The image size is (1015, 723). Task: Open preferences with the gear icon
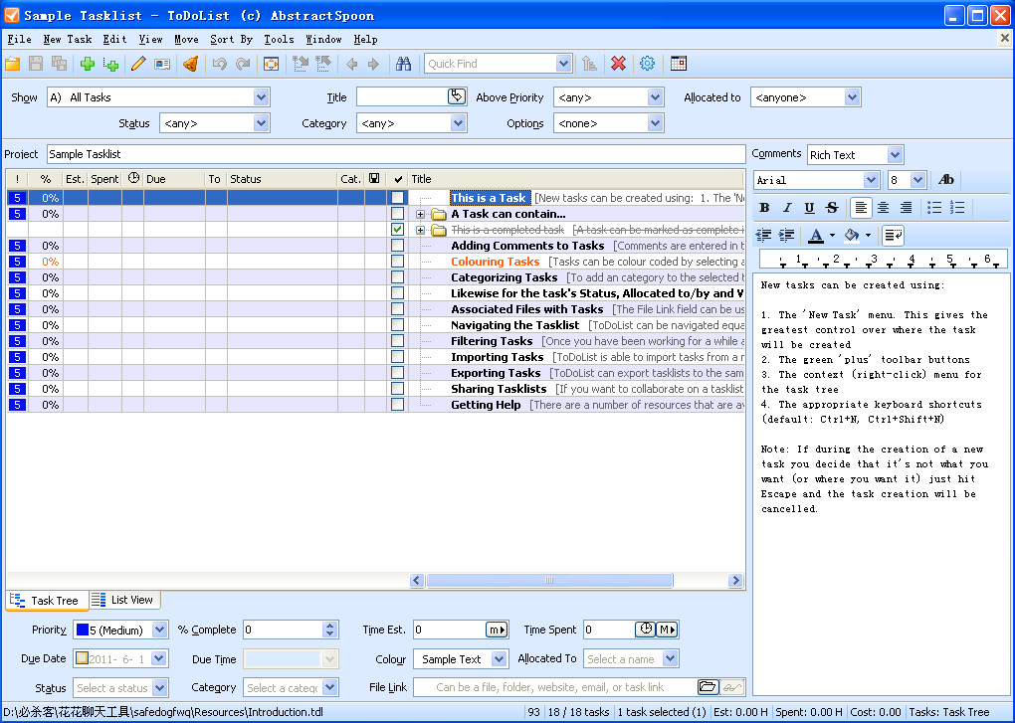648,64
